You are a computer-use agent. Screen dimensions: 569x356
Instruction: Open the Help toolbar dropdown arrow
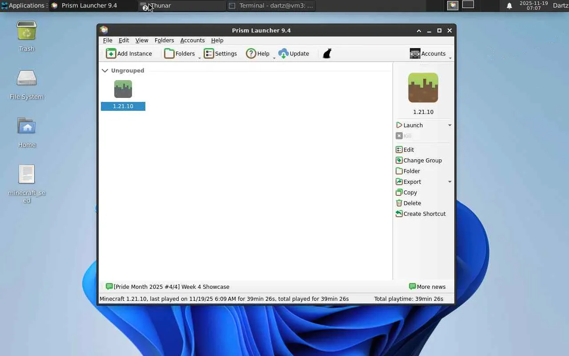tap(274, 58)
